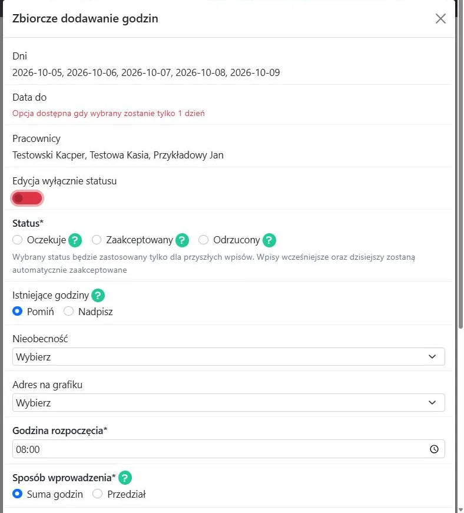
Task: Open help icon beside Istniejące godziny
Action: pos(98,296)
